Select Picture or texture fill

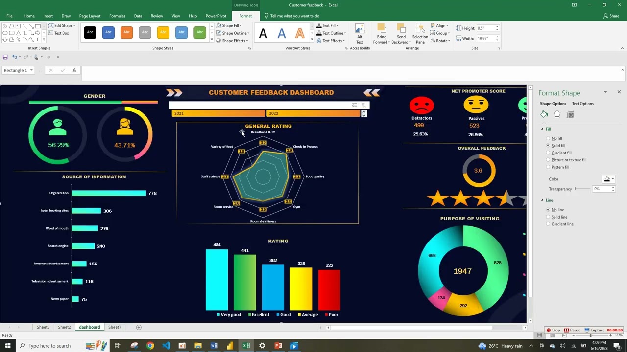coord(566,160)
